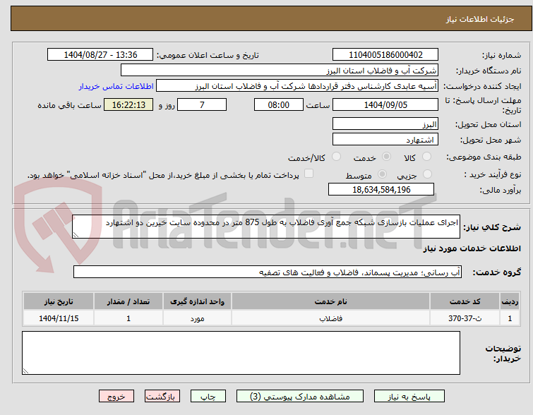
Task: Click the buyer name field شرکت آب و فاضلاب
Action: tap(280, 71)
